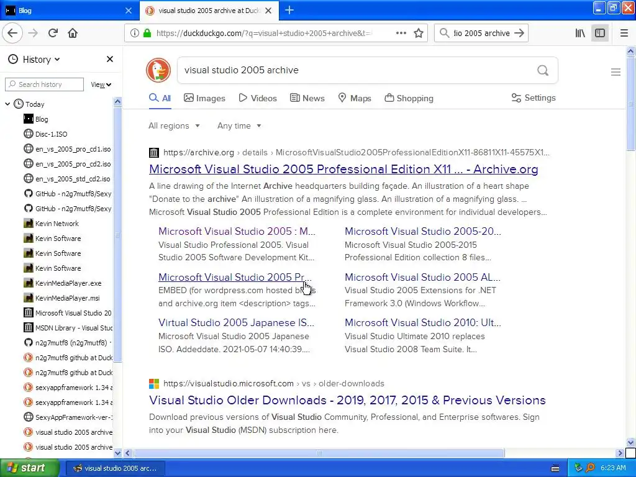Click page scrollbar down arrow
Screen dimensions: 636x477
[x=630, y=442]
